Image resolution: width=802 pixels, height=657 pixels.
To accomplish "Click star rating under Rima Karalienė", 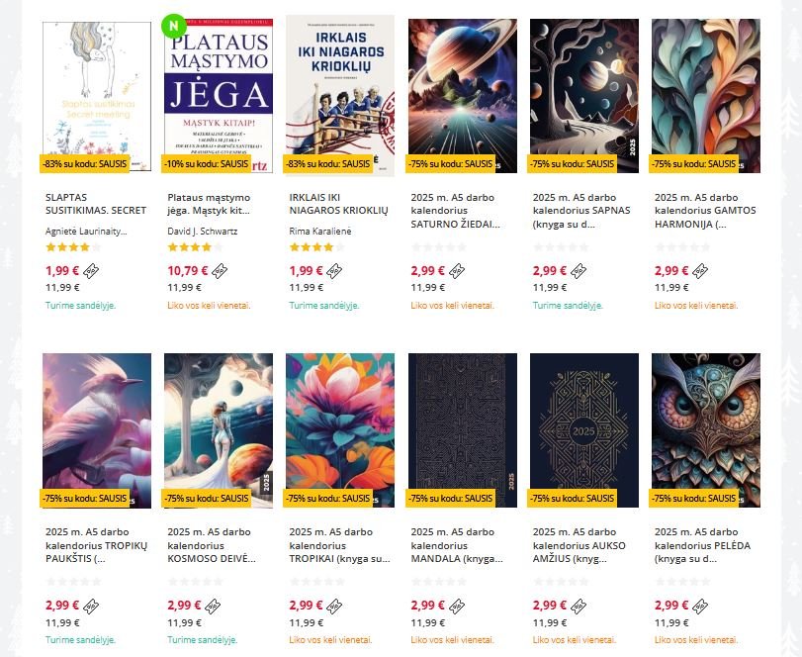I will 316,247.
